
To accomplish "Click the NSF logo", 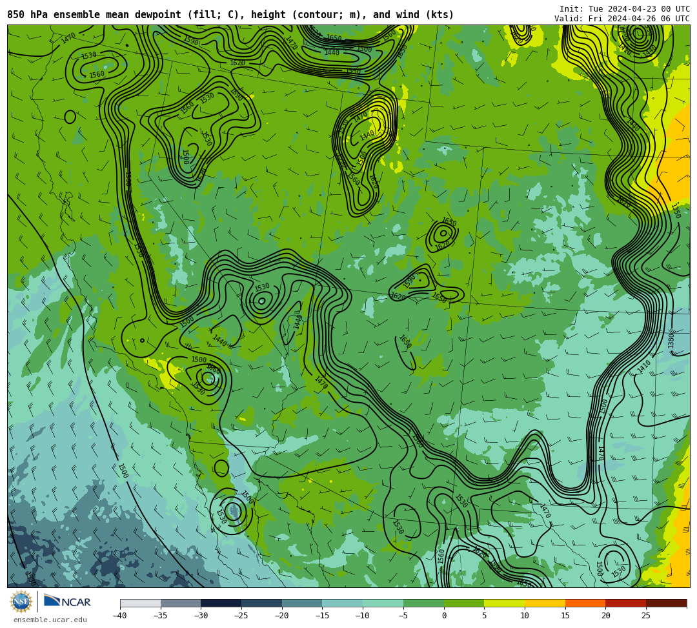I will click(21, 602).
